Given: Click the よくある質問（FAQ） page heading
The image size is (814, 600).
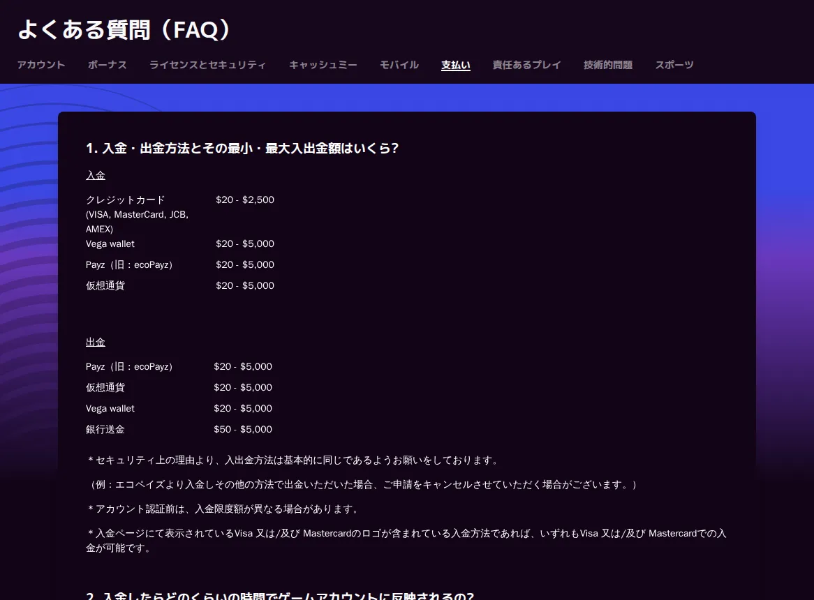Looking at the screenshot, I should coord(124,29).
